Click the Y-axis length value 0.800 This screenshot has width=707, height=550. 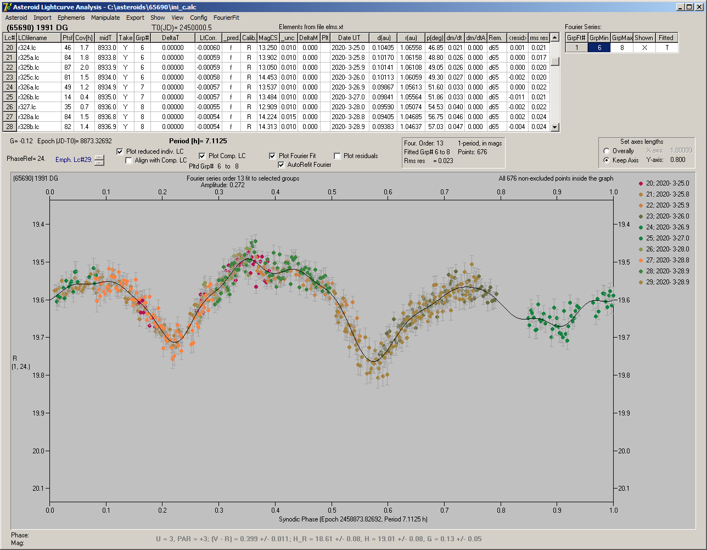(x=678, y=160)
